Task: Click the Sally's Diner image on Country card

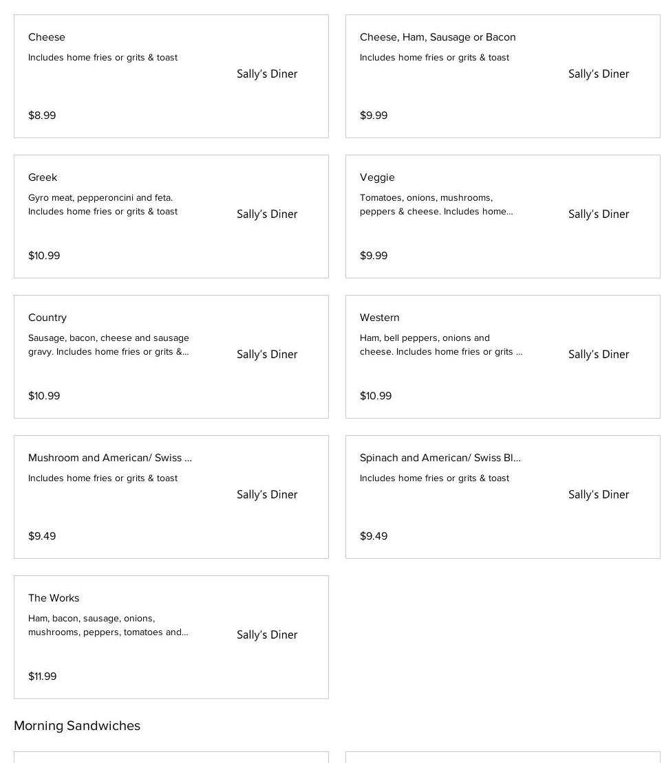Action: point(267,355)
